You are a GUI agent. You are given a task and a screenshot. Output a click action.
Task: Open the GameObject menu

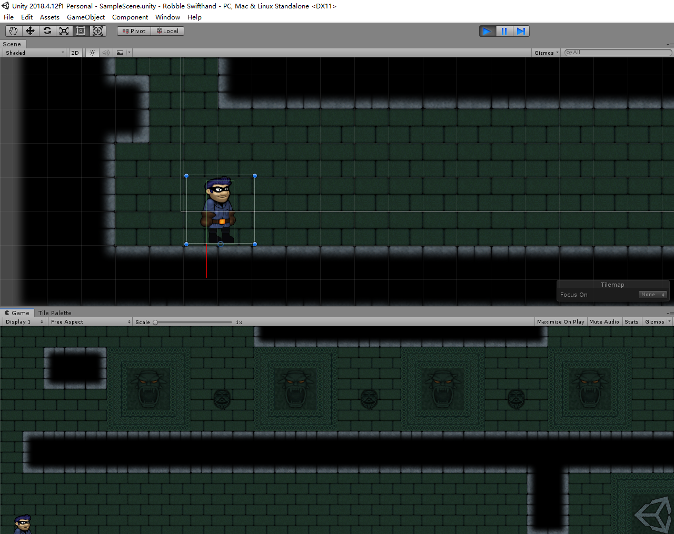(86, 17)
